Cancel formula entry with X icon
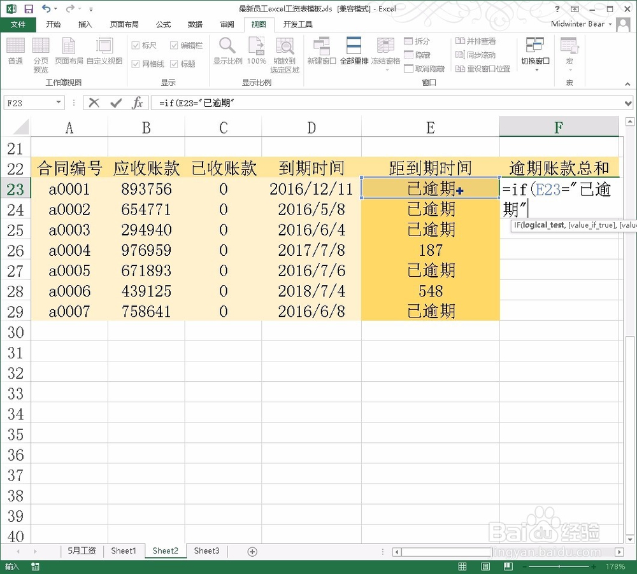The image size is (637, 574). click(94, 102)
